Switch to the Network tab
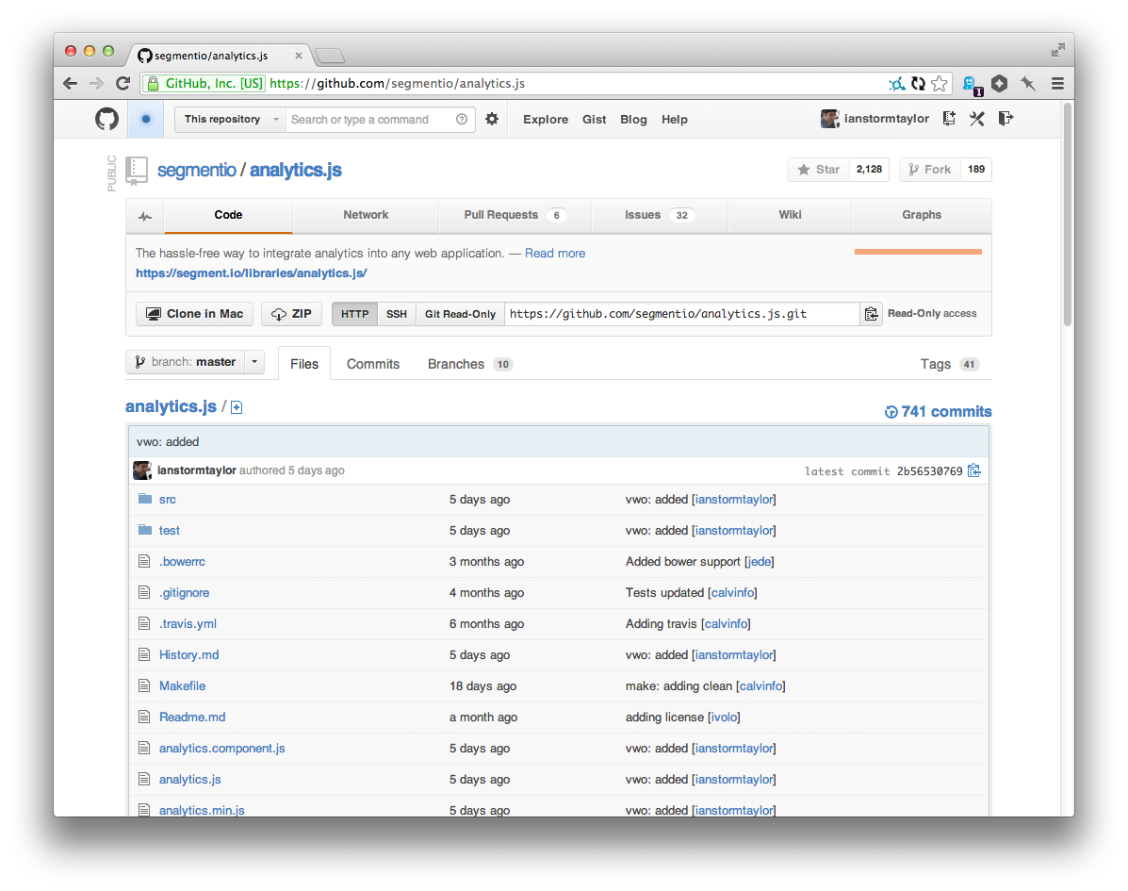The width and height of the screenshot is (1128, 891). click(366, 215)
